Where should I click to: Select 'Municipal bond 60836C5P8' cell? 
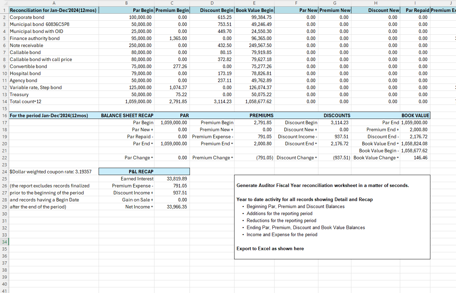[x=54, y=24]
